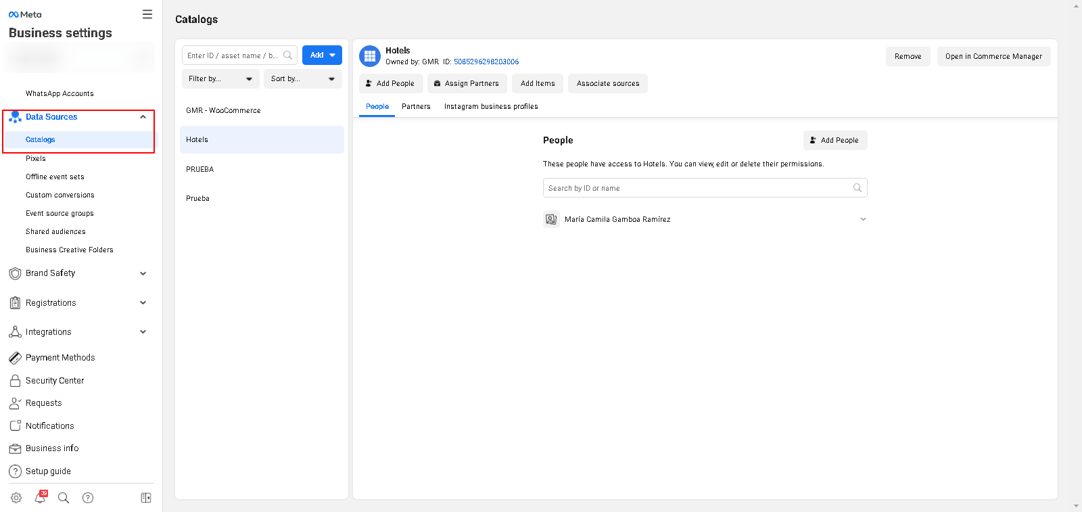1082x512 pixels.
Task: Click the Security Center lock icon
Action: pyautogui.click(x=15, y=381)
